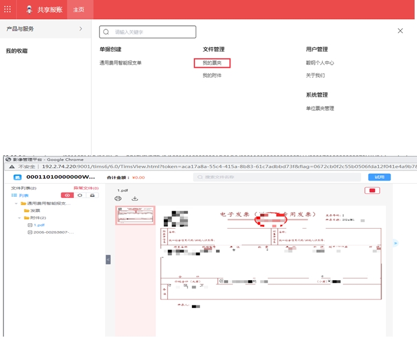This screenshot has width=417, height=339.
Task: Toggle the red rectangle button above invoice
Action: [x=372, y=191]
